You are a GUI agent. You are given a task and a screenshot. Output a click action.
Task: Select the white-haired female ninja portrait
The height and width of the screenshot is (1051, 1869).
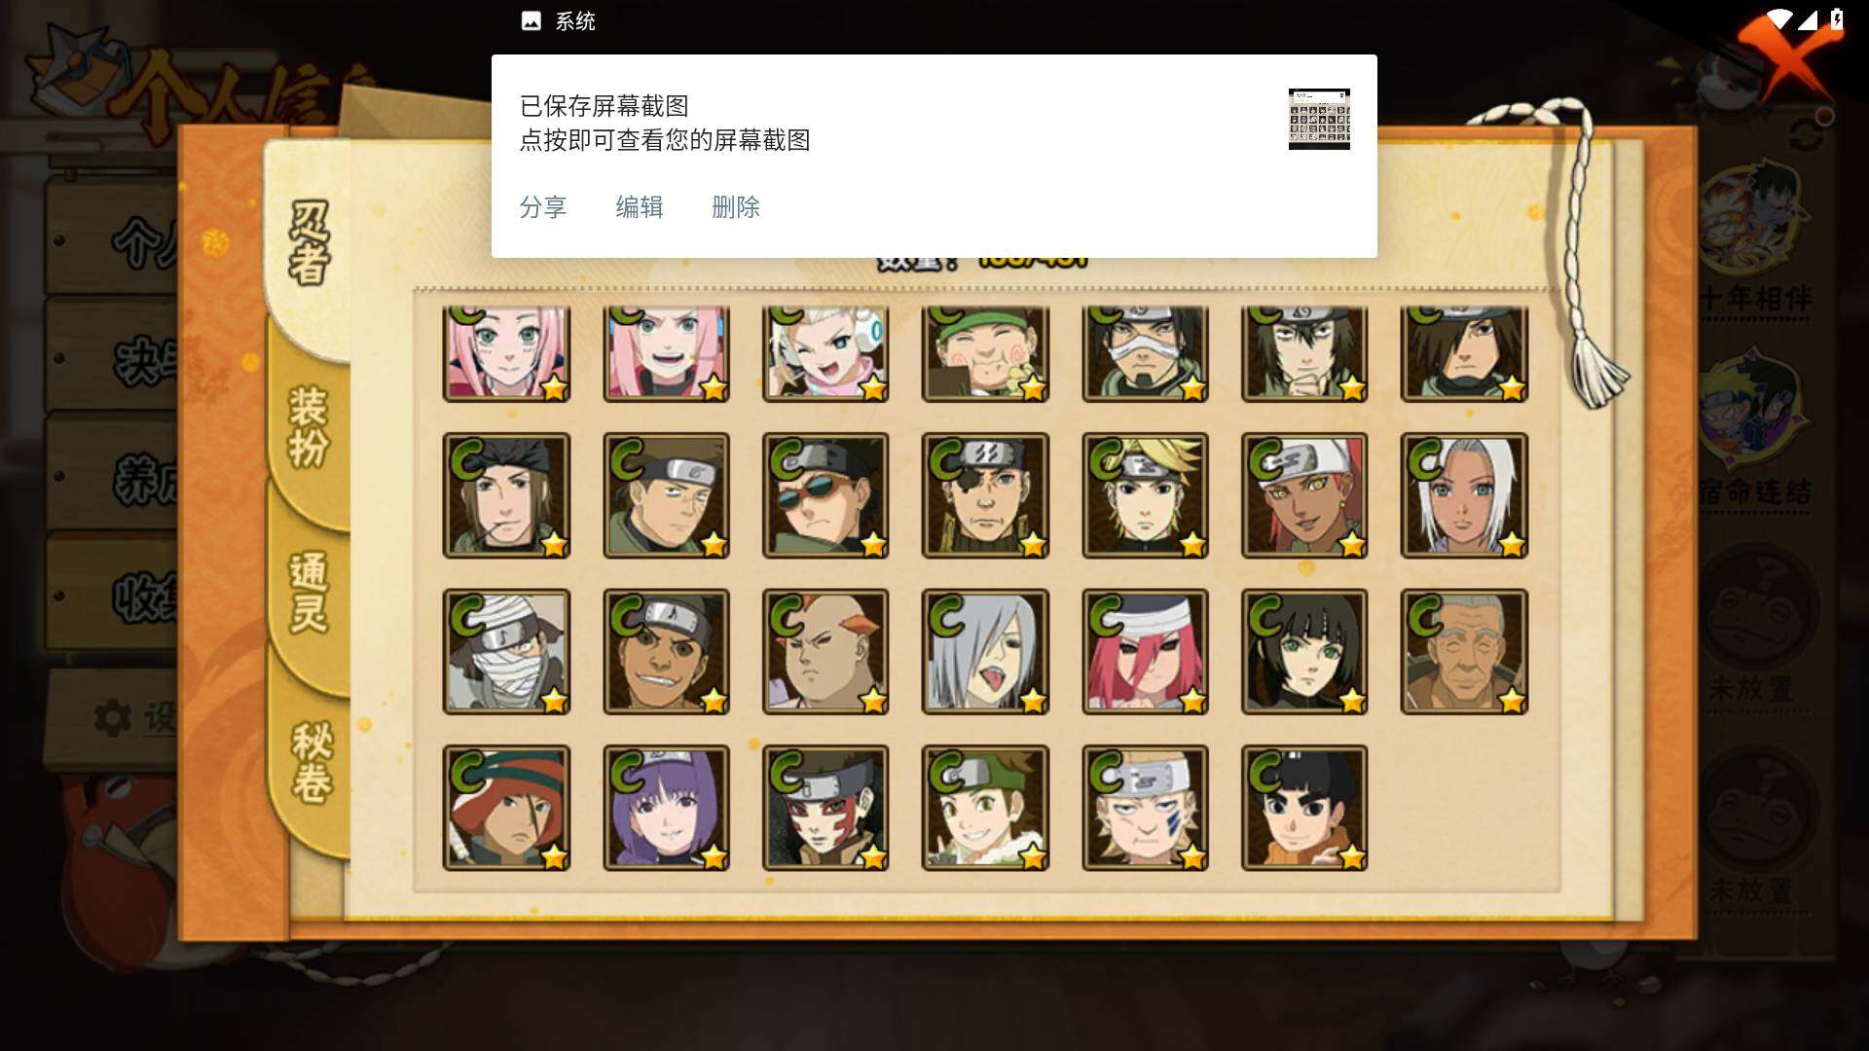[1464, 495]
